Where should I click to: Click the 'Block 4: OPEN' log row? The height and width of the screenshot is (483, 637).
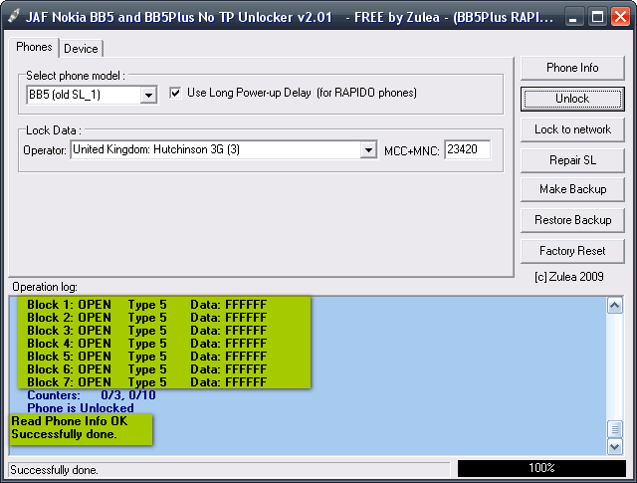(x=147, y=344)
